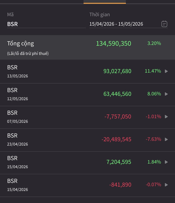Screen dimensions: 175x203
Task: Click the date 07/05/2026
Action: point(18,121)
